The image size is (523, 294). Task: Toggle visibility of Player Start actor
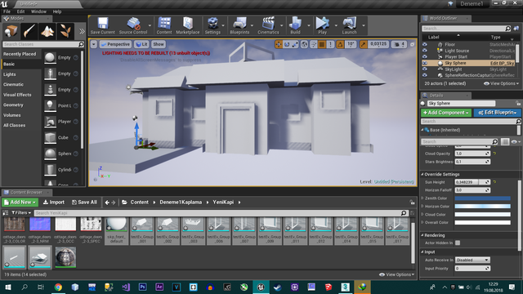tap(425, 57)
